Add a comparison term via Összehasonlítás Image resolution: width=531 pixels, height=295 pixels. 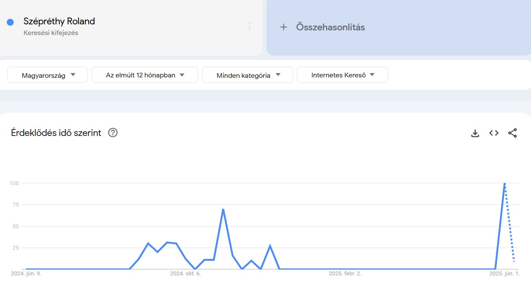(331, 27)
